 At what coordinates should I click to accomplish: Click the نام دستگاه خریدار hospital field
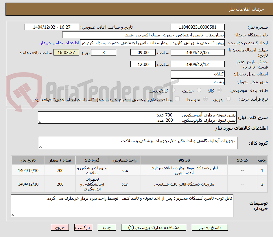pos(143,35)
